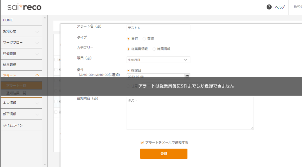302x167 pixels.
Task: Select the 日付 type radio button
Action: tap(128, 39)
